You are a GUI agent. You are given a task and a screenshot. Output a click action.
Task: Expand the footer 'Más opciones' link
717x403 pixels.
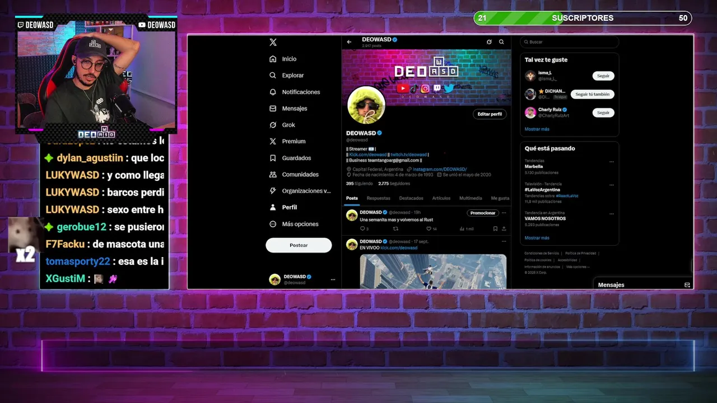tap(578, 267)
